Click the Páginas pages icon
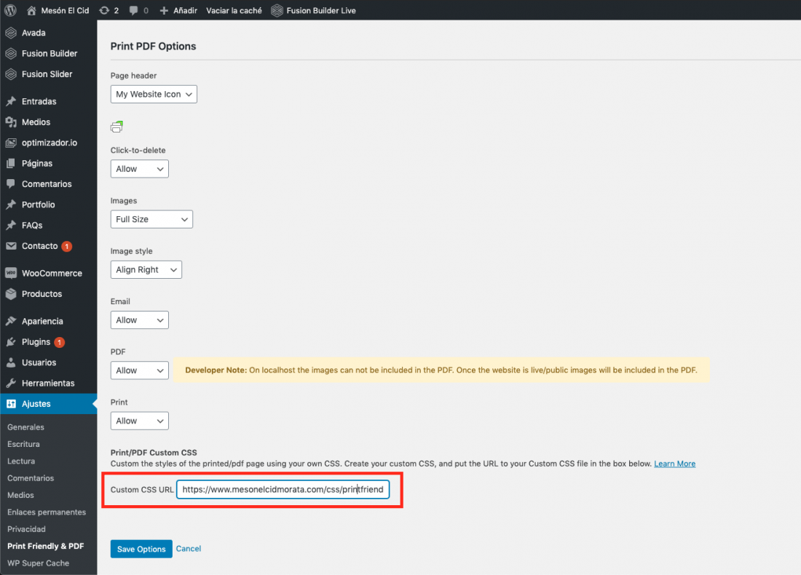The width and height of the screenshot is (801, 575). pos(11,164)
